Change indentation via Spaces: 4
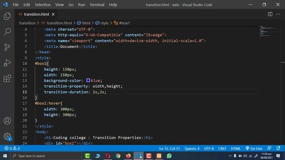This screenshot has height=160, width=285. click(192, 148)
